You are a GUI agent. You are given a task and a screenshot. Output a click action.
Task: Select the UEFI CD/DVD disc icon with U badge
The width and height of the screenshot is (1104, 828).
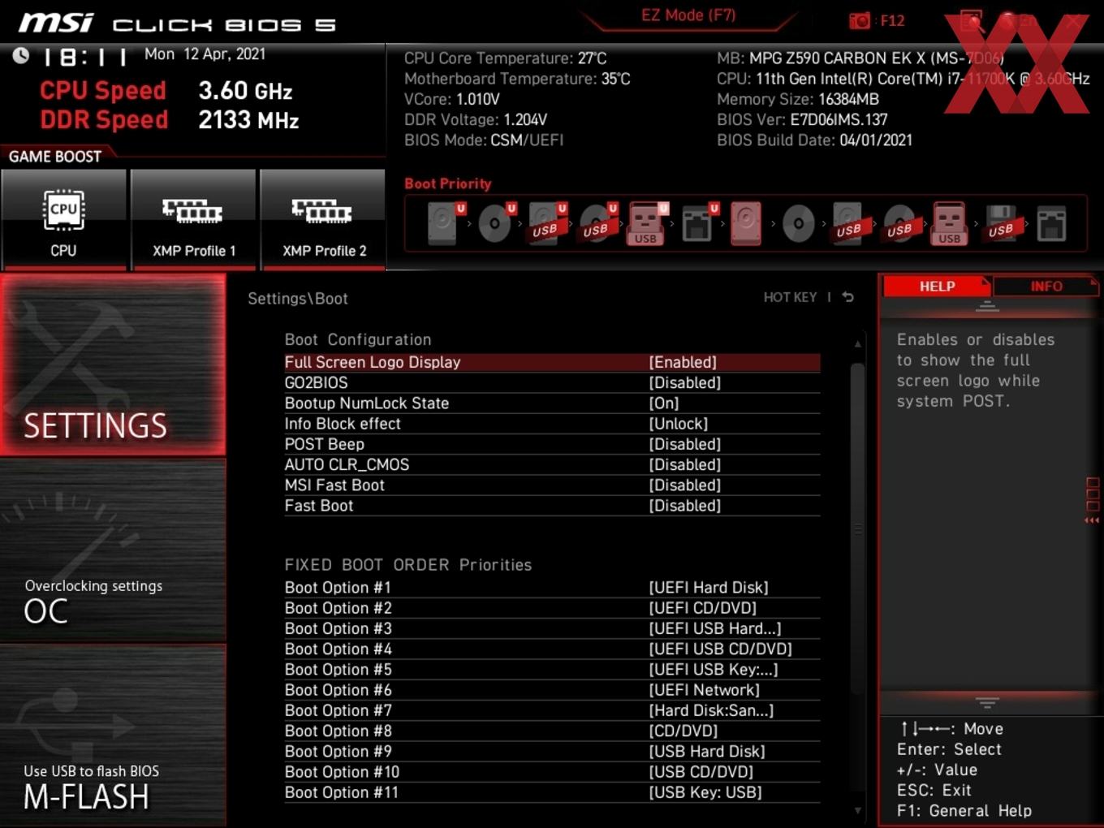click(x=495, y=223)
